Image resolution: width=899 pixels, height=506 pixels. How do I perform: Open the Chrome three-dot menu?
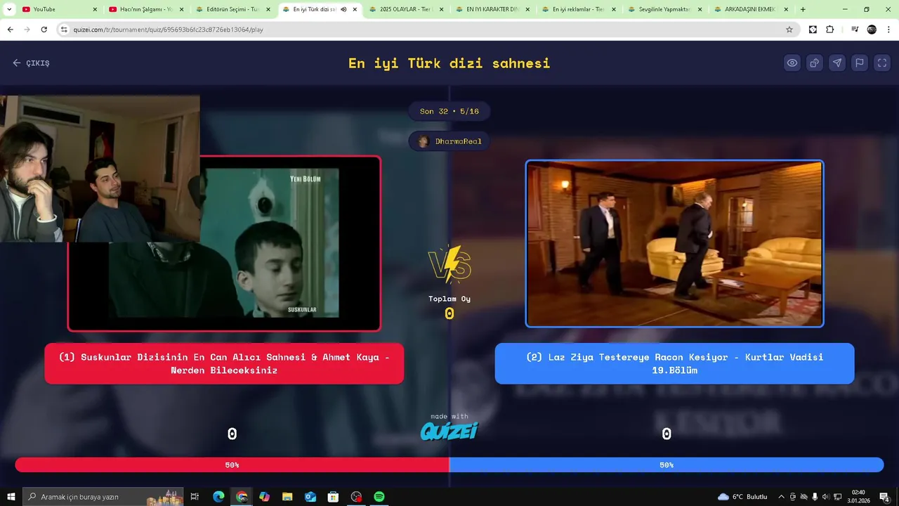[x=888, y=30]
